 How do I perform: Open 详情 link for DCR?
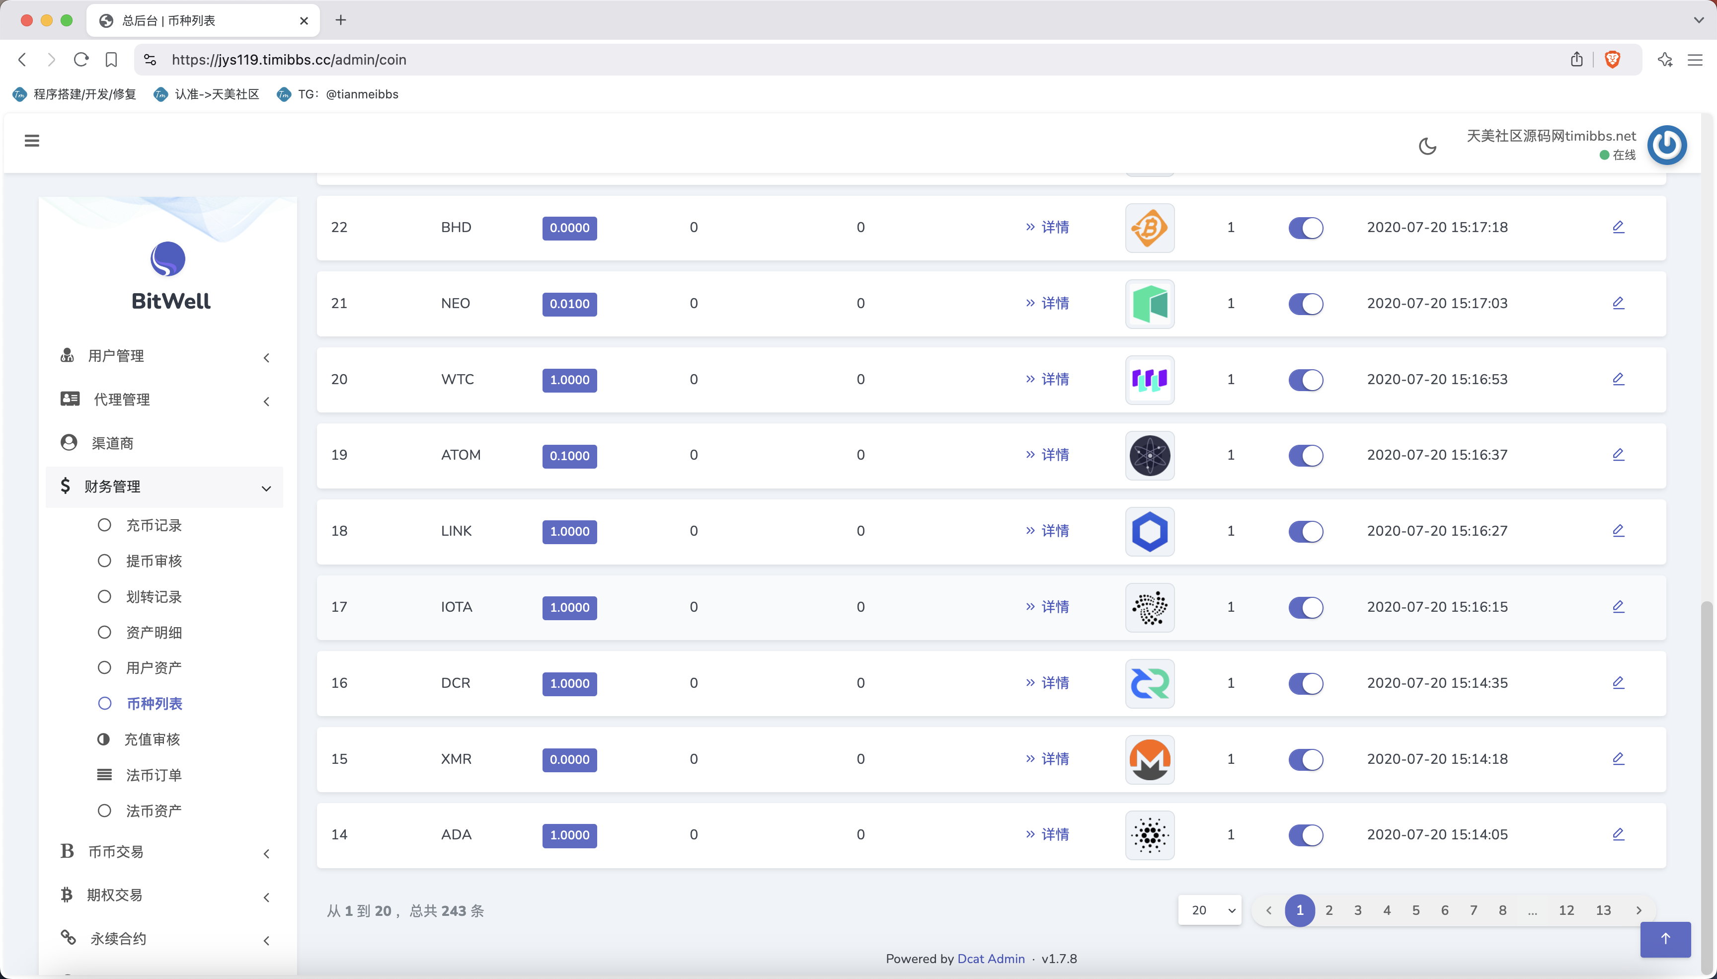click(x=1047, y=683)
